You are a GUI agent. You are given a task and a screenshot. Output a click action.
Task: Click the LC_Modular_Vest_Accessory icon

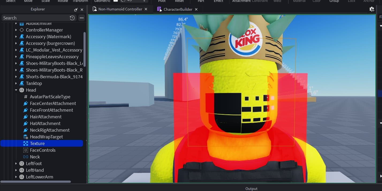[22, 50]
